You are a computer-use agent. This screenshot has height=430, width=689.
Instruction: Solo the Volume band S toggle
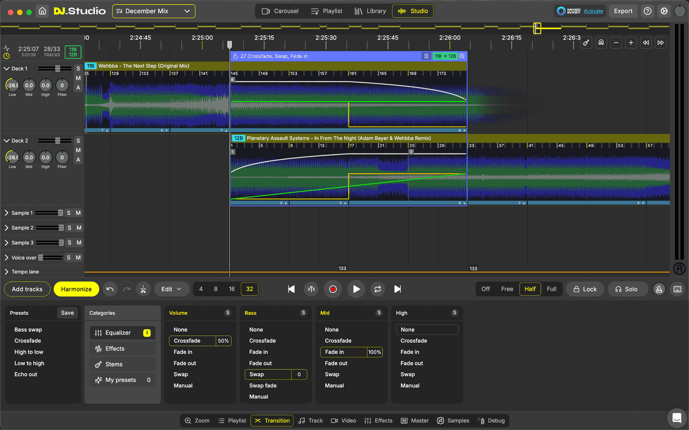coord(228,313)
